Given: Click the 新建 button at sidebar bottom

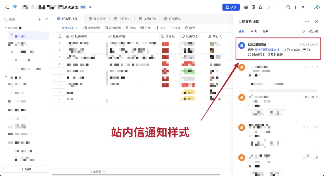Looking at the screenshot, I should tap(26, 169).
